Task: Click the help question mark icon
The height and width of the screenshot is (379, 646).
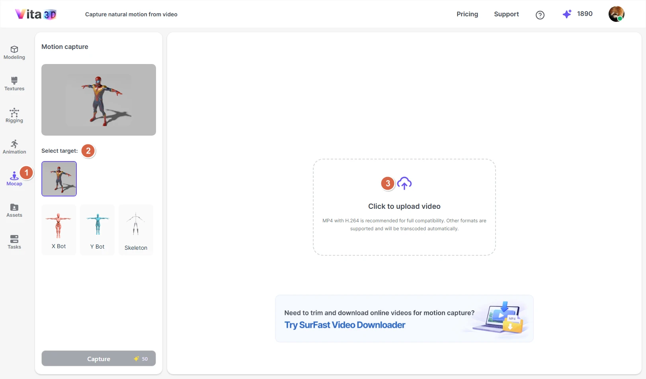Action: click(540, 15)
